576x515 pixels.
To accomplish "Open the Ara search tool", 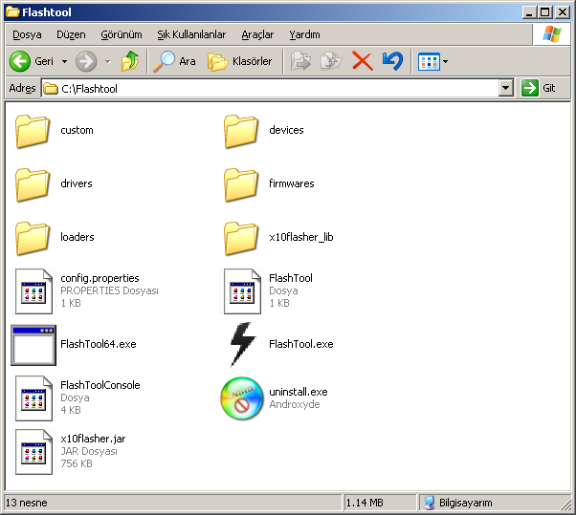I will pos(174,61).
